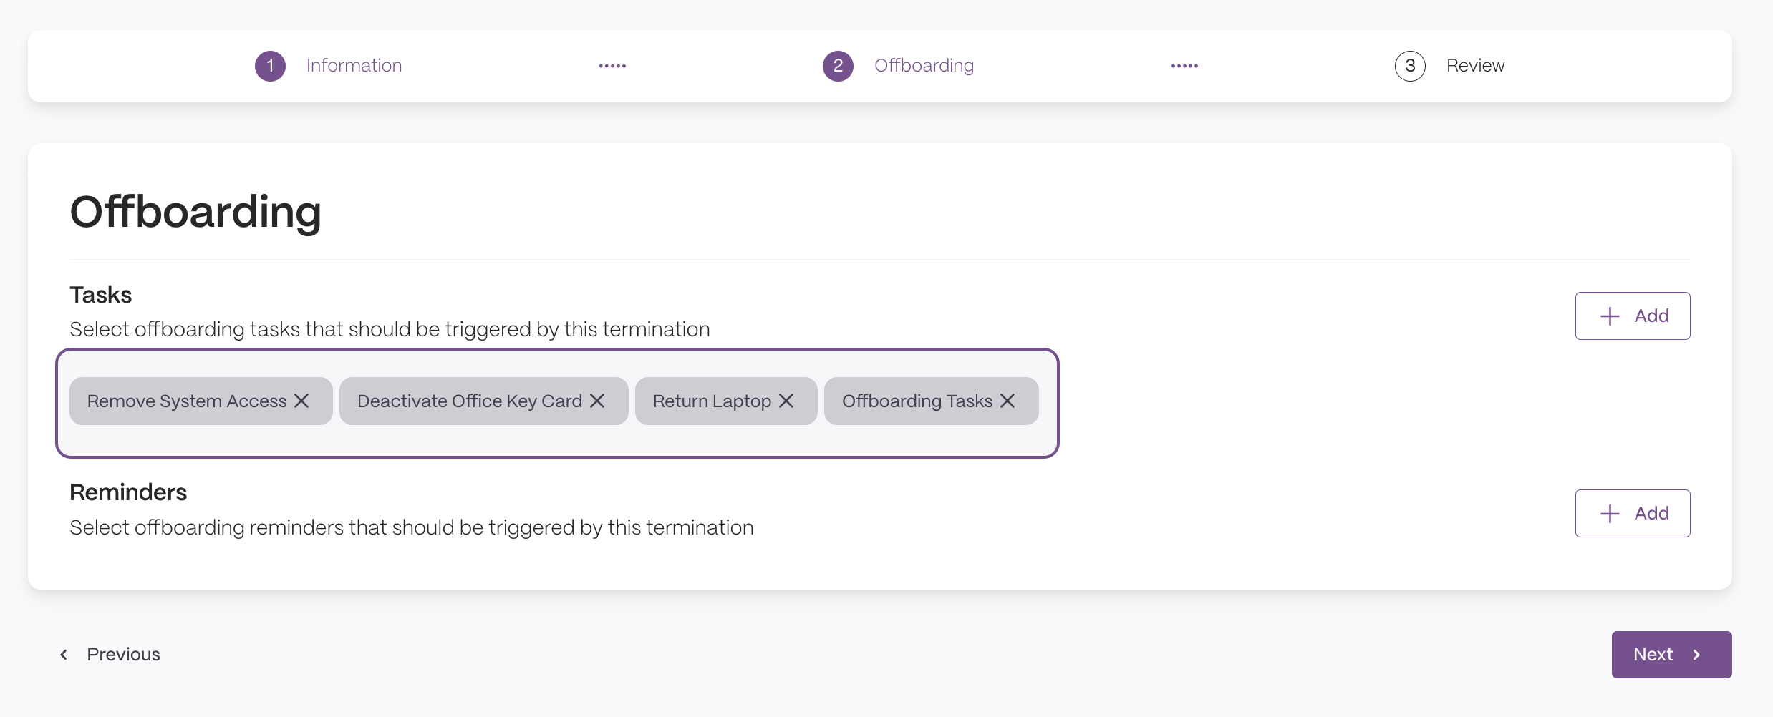
Task: Click the right chevron on Next button
Action: pyautogui.click(x=1696, y=654)
